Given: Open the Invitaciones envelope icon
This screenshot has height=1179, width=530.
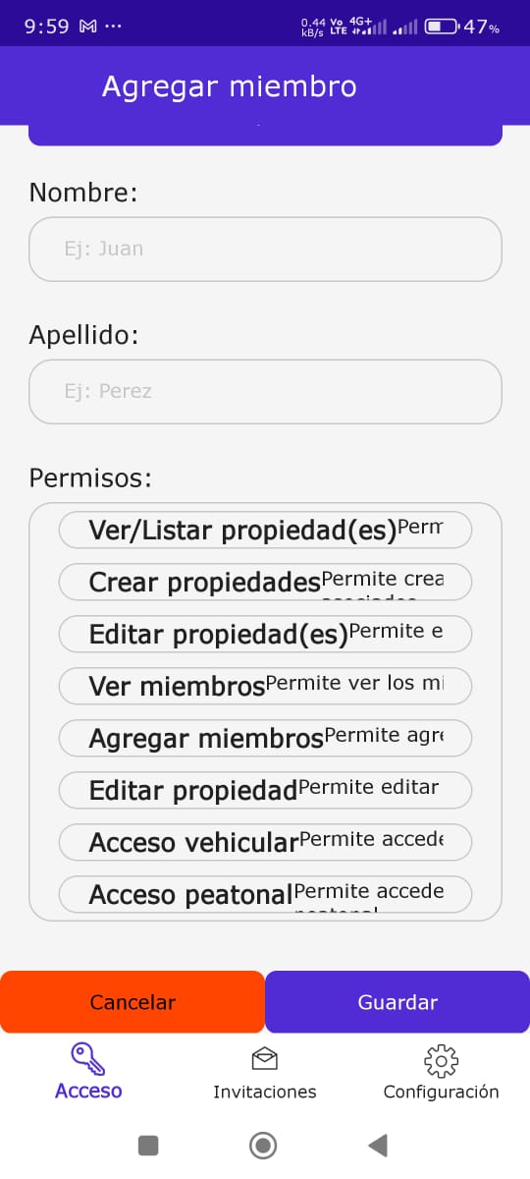Looking at the screenshot, I should (x=264, y=1059).
